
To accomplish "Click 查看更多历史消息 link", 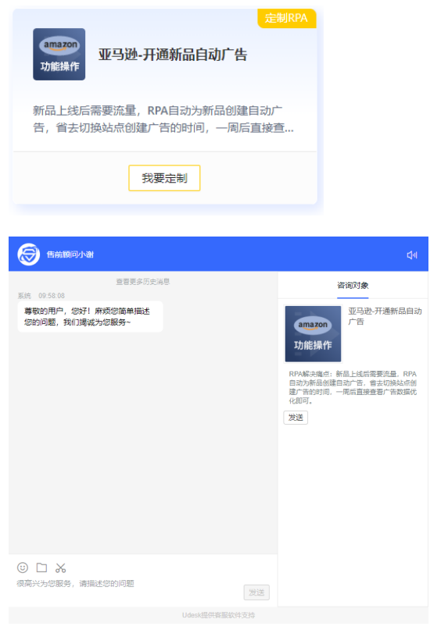I will coord(143,282).
